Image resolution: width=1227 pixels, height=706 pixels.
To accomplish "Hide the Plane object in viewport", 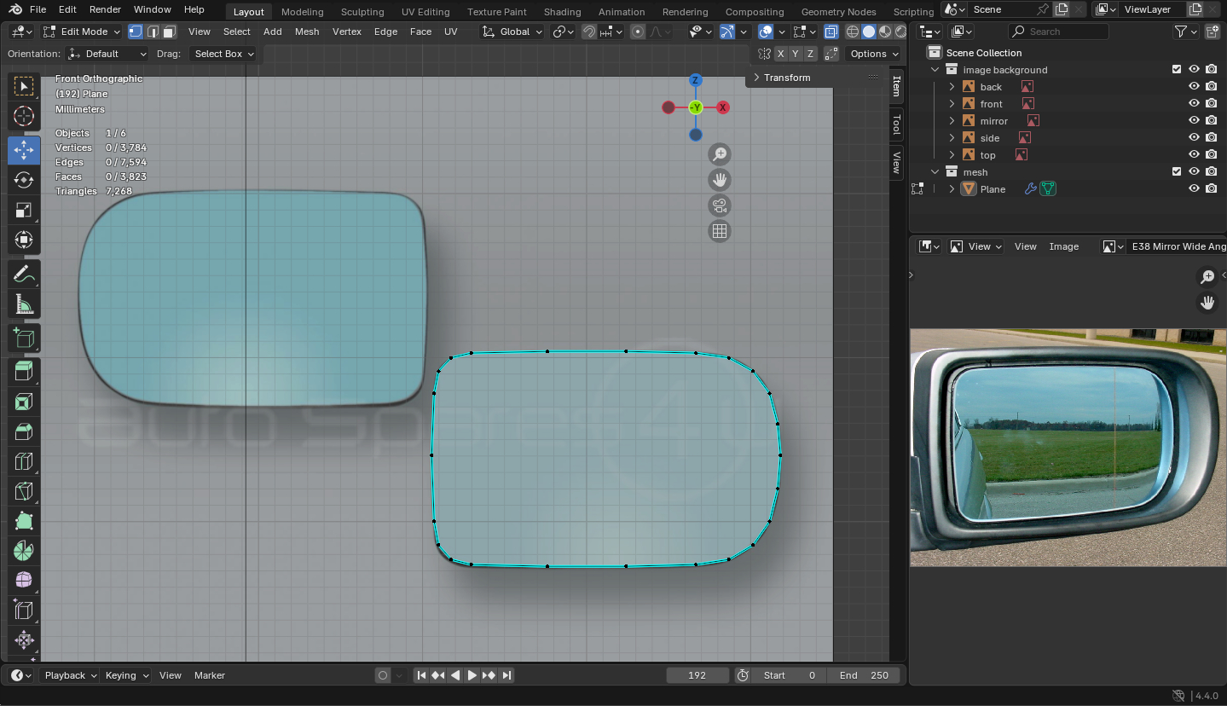I will coord(1194,189).
